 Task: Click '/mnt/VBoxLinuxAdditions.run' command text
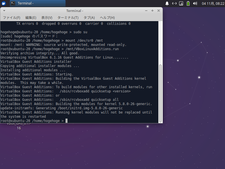point(92,49)
